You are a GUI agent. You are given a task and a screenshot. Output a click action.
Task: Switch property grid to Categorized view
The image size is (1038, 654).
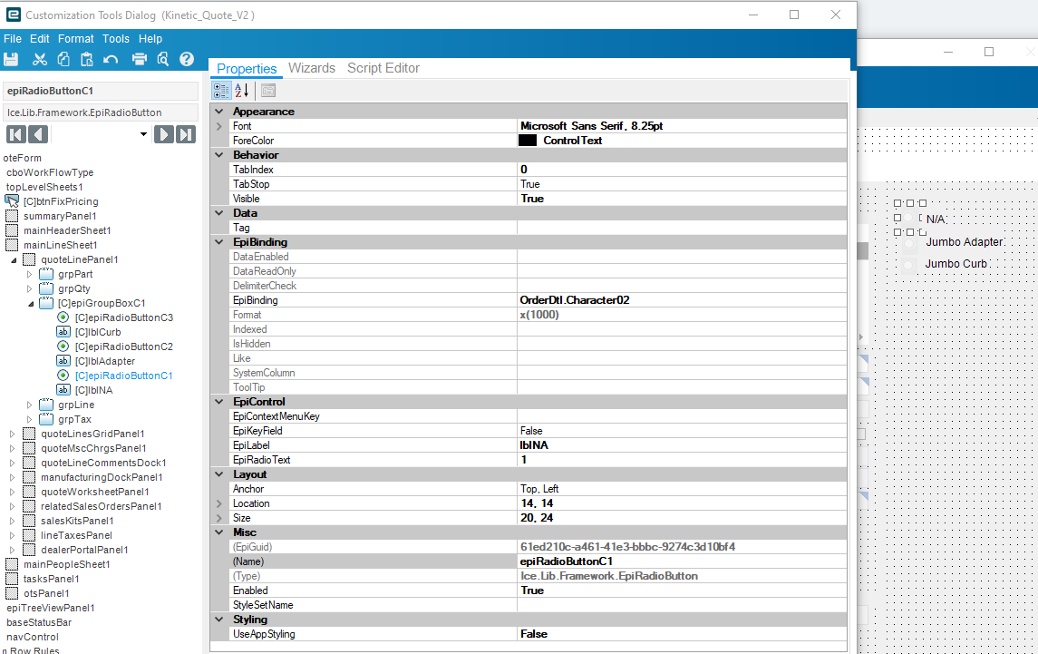tap(221, 90)
